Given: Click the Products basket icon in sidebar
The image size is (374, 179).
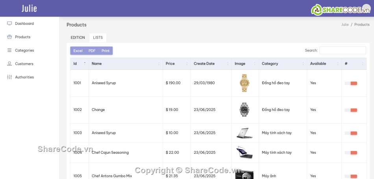Looking at the screenshot, I should [x=9, y=37].
